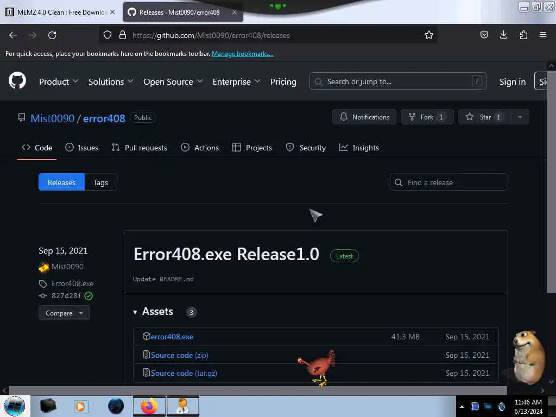Viewport: 556px width, 417px height.
Task: Open the Save to Pocket icon
Action: pos(484,35)
